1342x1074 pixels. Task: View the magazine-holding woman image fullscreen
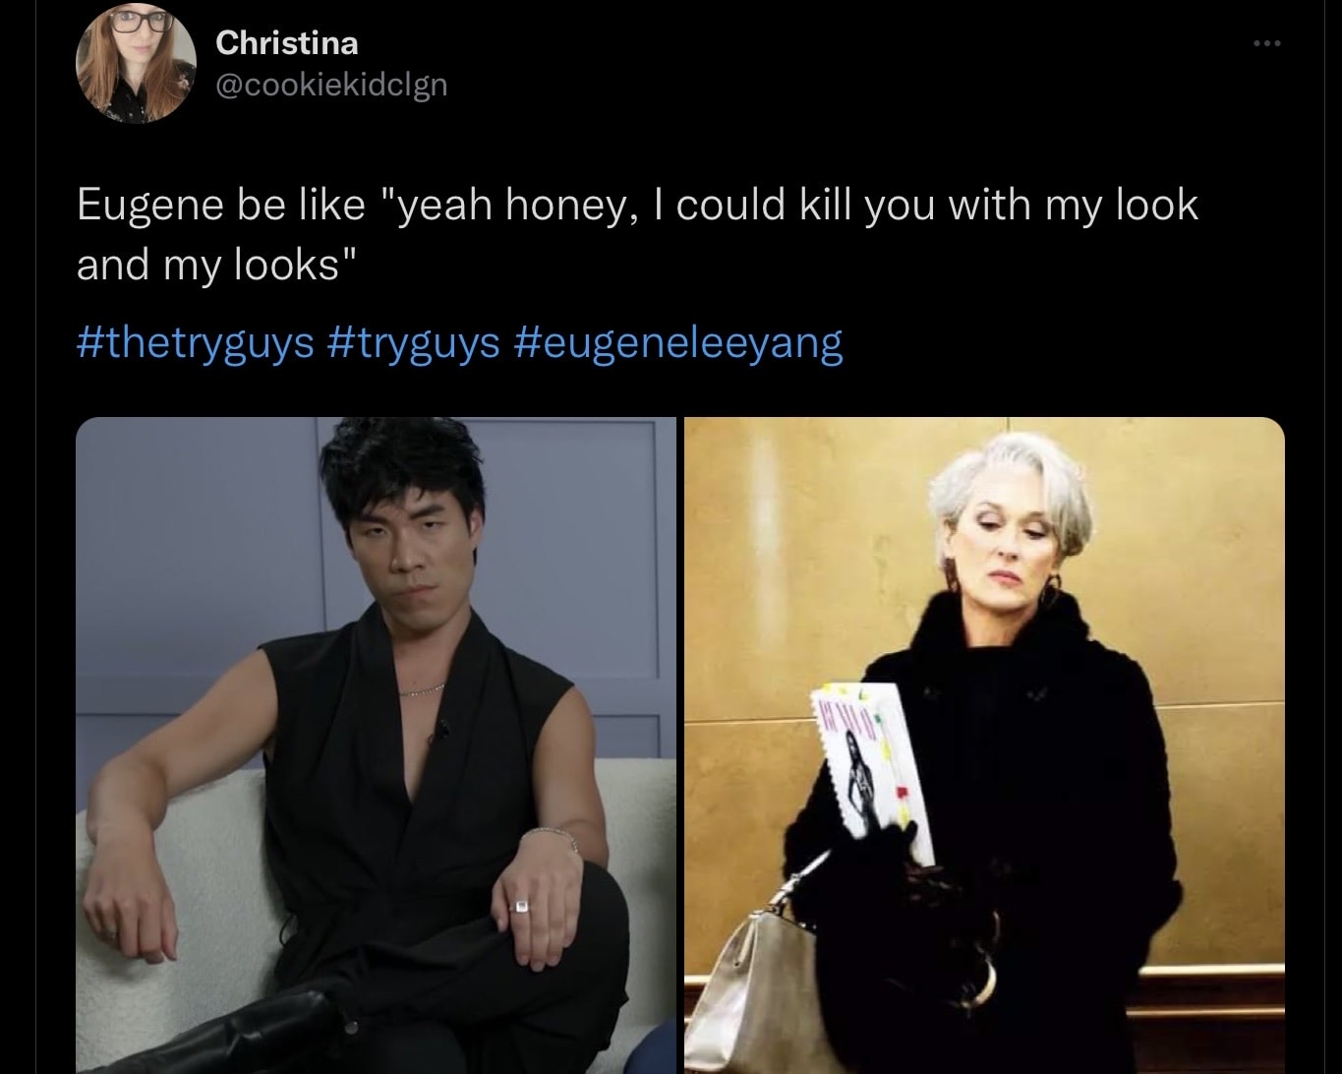pos(984,745)
